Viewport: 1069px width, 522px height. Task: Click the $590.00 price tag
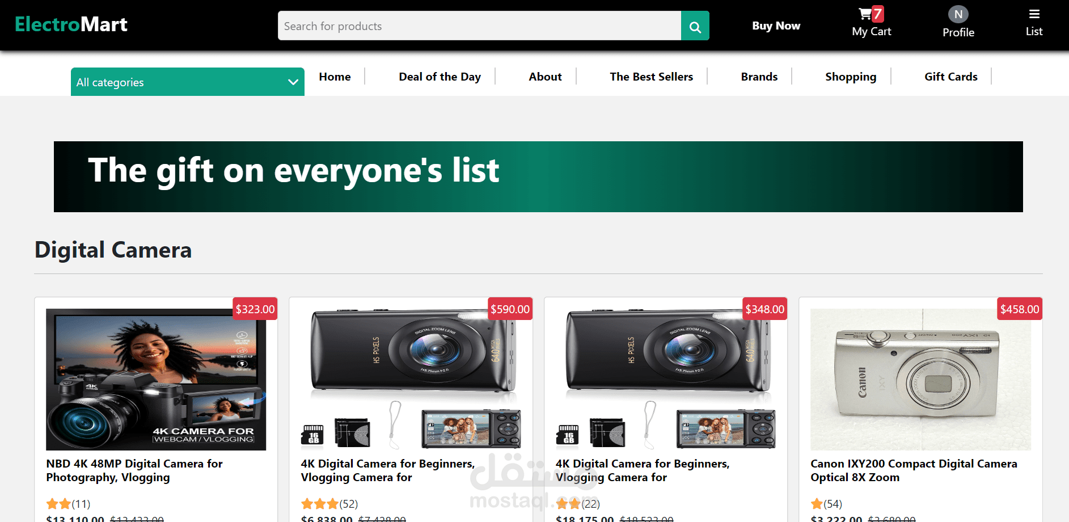coord(510,309)
